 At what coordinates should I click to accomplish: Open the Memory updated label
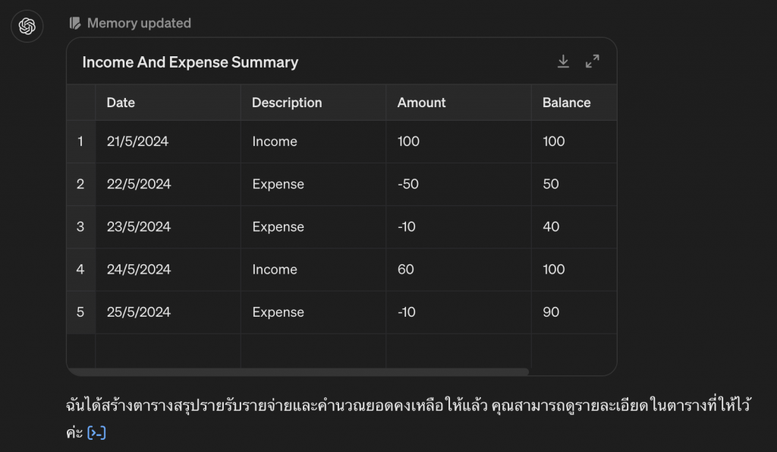click(x=139, y=24)
